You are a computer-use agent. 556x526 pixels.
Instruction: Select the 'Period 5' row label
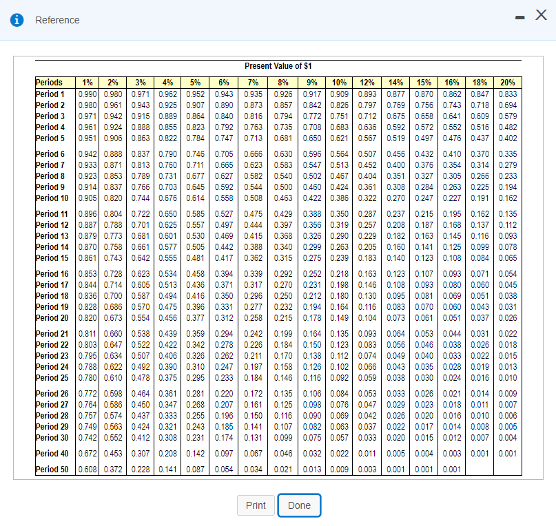(x=50, y=138)
